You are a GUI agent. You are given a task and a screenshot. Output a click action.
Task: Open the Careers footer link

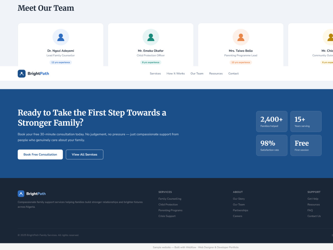coord(237,216)
